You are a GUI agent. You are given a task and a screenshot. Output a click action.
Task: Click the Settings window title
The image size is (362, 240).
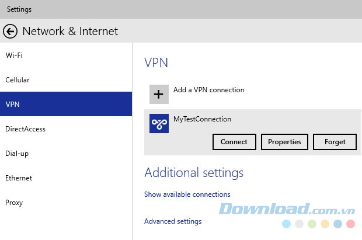[19, 9]
